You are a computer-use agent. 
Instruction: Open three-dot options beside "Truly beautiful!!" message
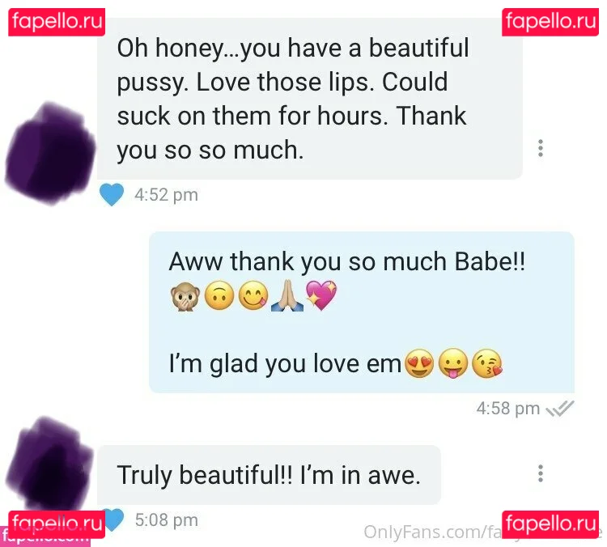541,473
